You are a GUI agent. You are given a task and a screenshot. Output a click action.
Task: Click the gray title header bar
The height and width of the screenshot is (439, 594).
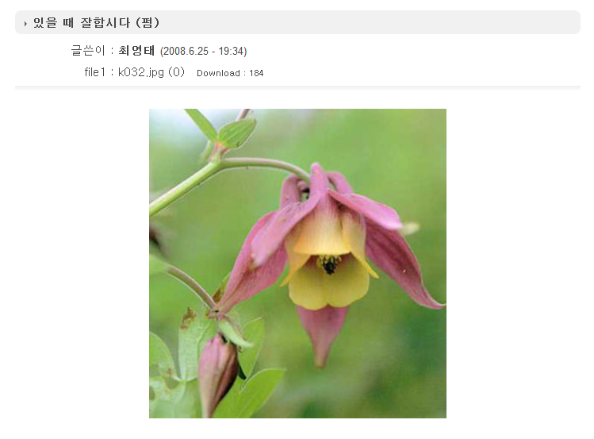coord(297,22)
